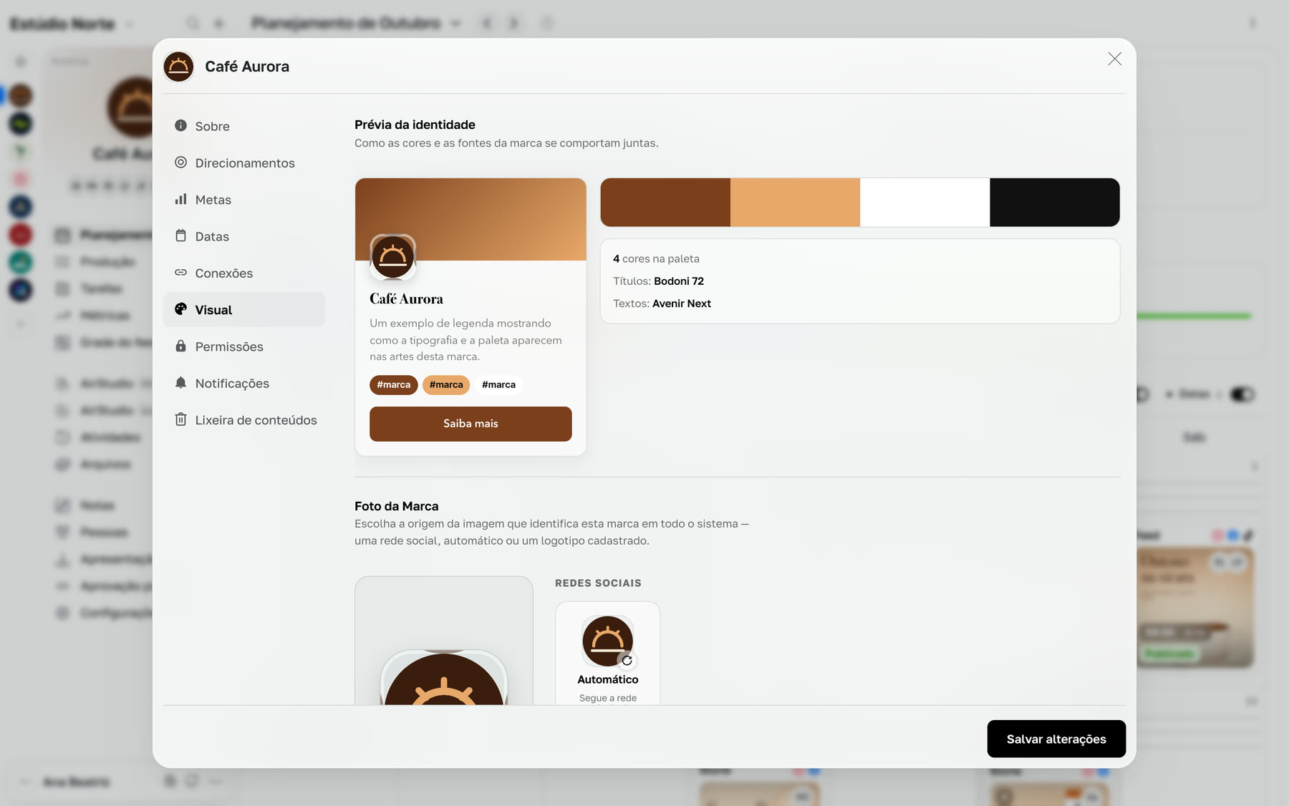The image size is (1289, 806).
Task: Open the Permissões section
Action: point(243,346)
